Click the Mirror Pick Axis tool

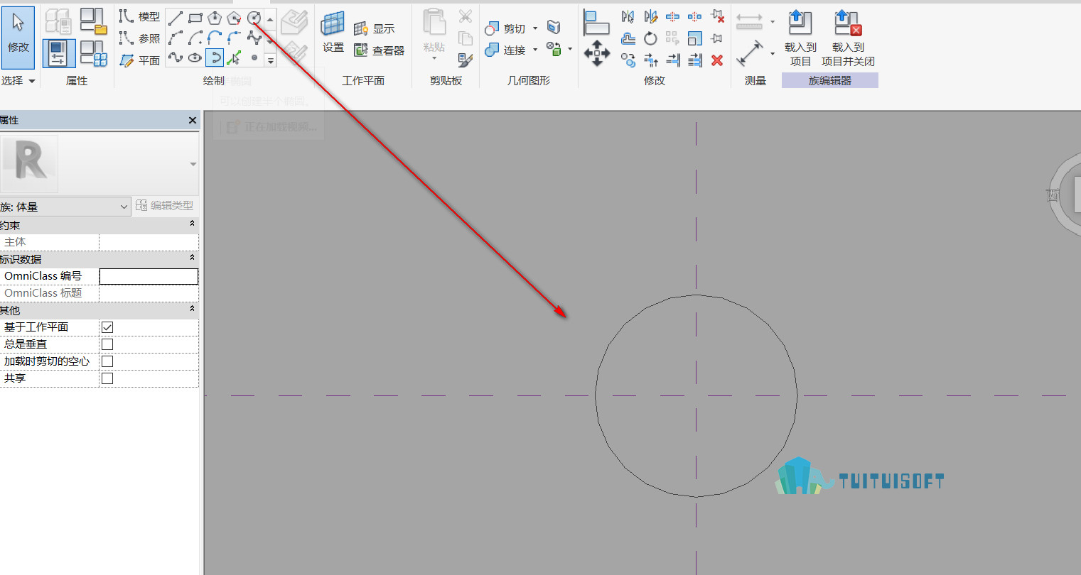[628, 16]
